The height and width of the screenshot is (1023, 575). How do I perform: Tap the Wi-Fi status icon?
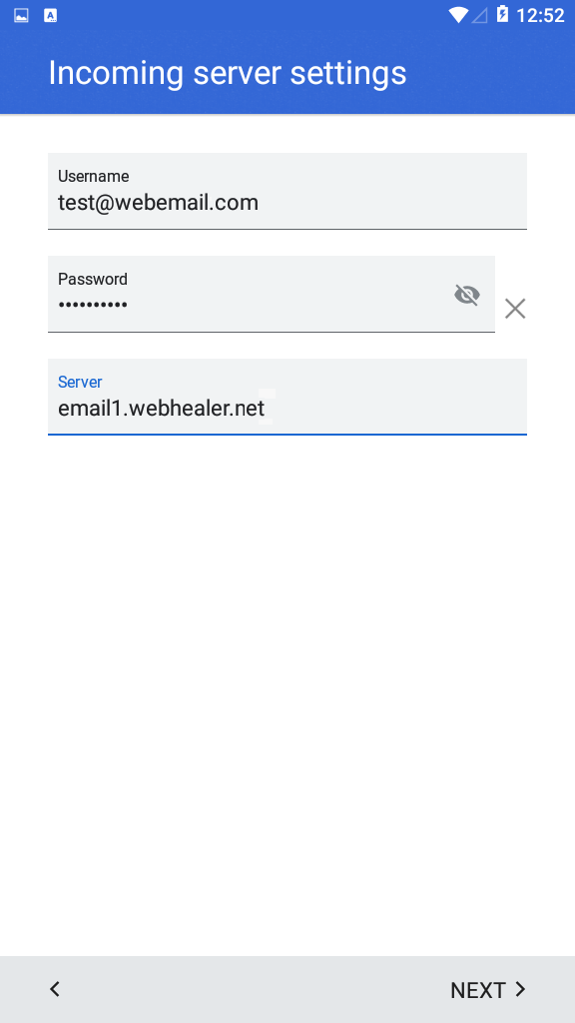click(x=458, y=14)
